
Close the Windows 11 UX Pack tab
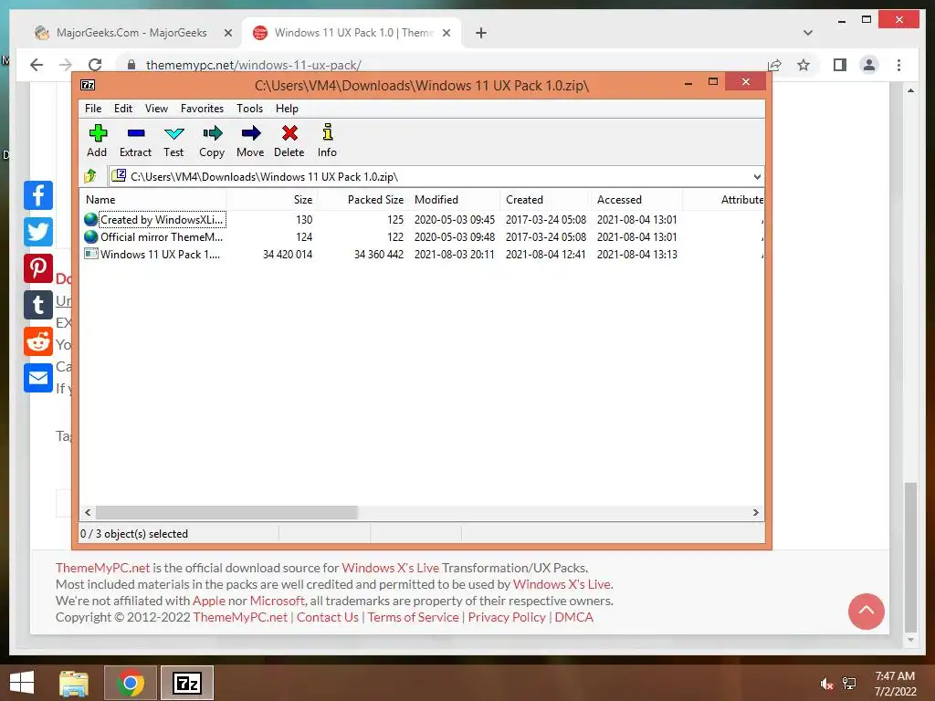(x=446, y=34)
